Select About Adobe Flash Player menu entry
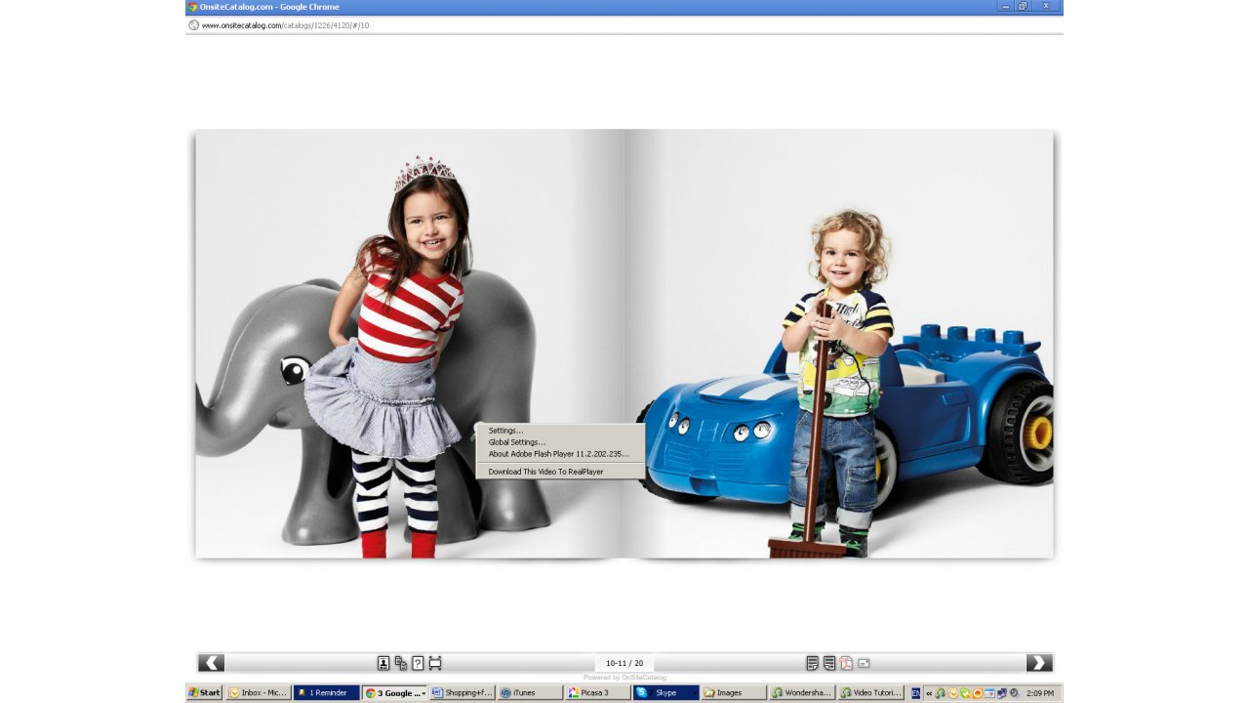Image resolution: width=1249 pixels, height=703 pixels. click(x=558, y=454)
